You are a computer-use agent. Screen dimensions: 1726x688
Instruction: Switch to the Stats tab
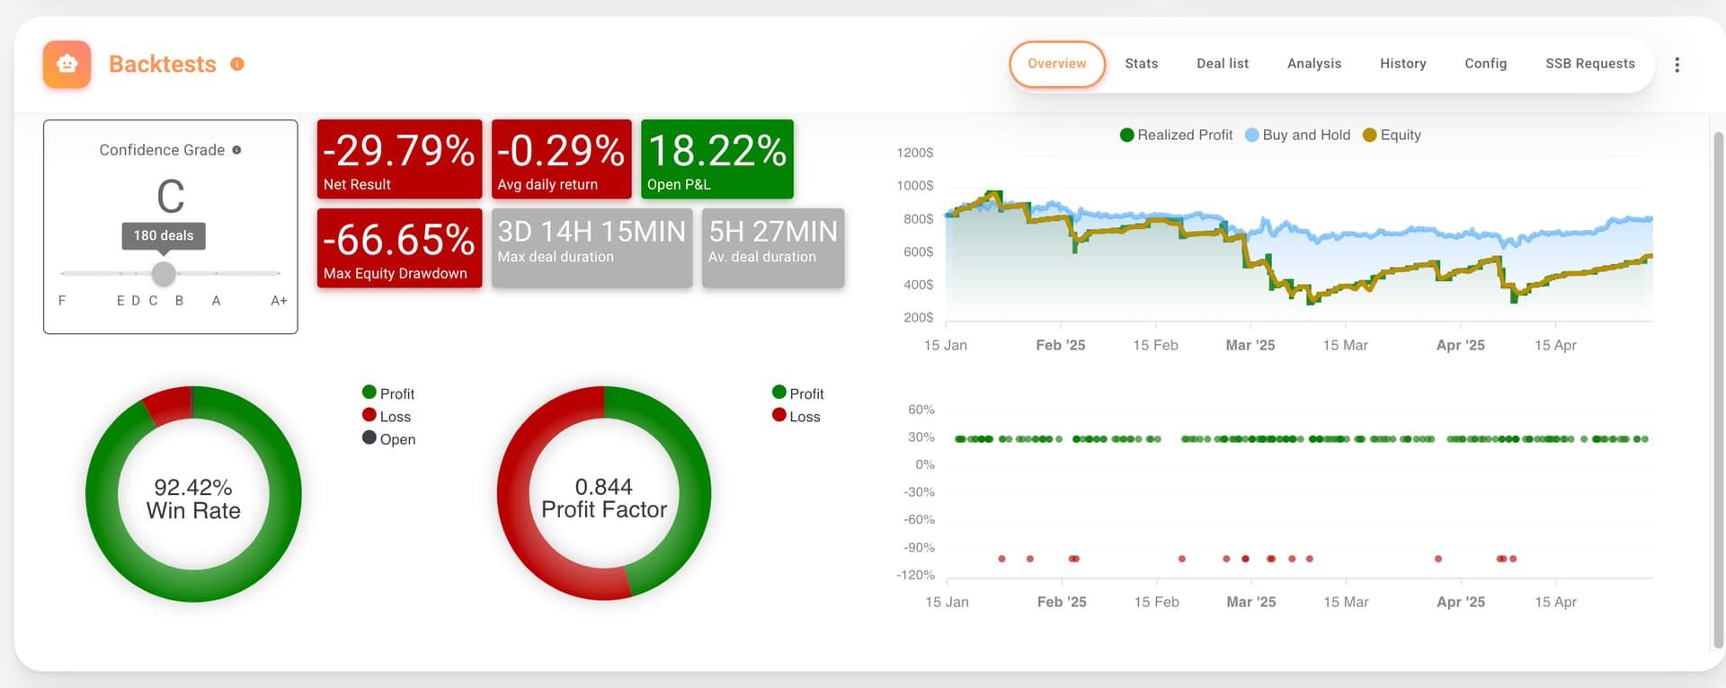[1141, 64]
